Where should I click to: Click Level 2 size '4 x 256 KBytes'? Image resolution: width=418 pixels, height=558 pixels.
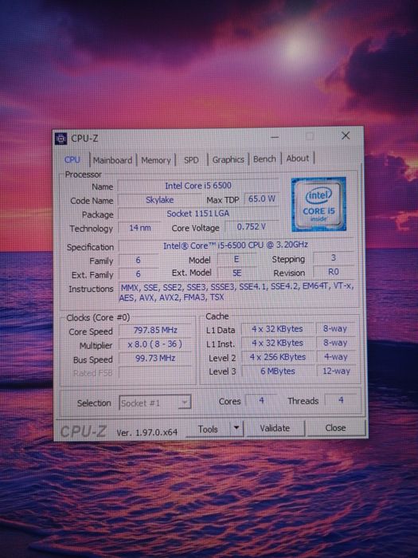277,357
